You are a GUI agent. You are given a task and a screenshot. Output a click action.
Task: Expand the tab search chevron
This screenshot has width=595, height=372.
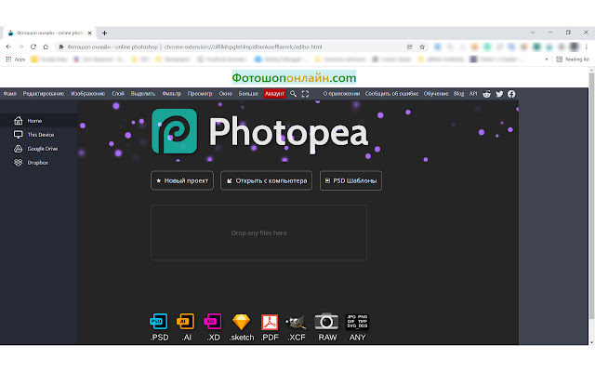(533, 33)
